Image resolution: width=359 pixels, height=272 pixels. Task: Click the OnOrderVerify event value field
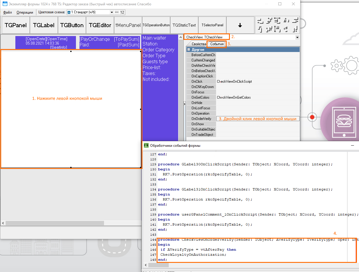point(258,119)
